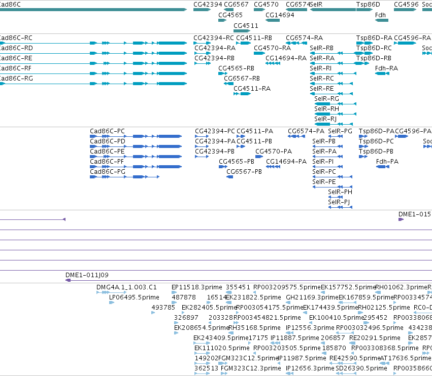Open protein Tsp86D-PA
Viewport: 432px width, 376px height.
377,131
